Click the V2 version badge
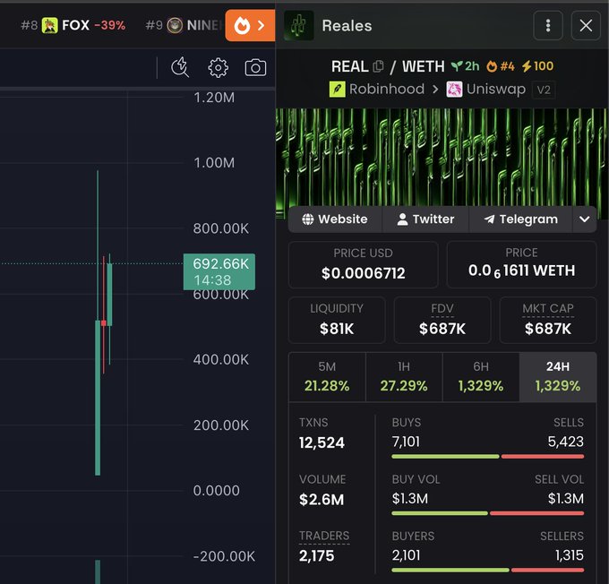Screen dimensions: 609x584 544,90
